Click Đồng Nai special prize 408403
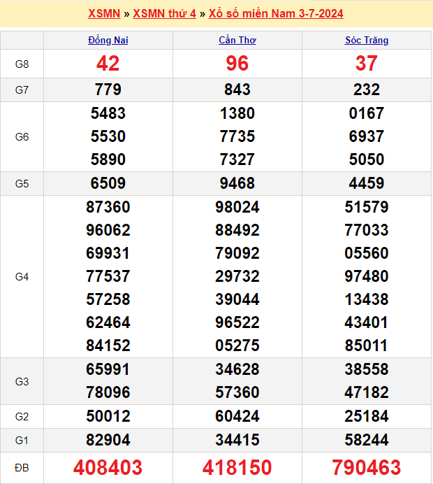 click(x=108, y=467)
